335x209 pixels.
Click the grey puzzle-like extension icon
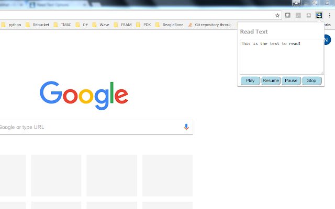pyautogui.click(x=308, y=15)
